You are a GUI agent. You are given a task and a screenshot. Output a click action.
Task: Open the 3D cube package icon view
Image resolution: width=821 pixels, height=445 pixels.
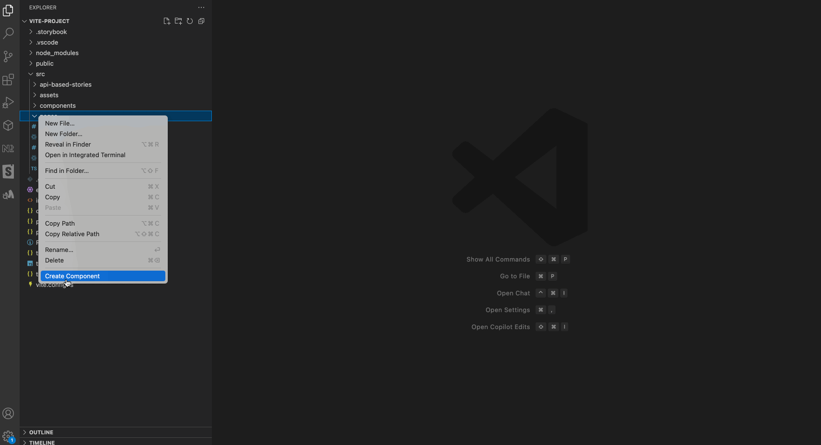(x=8, y=126)
